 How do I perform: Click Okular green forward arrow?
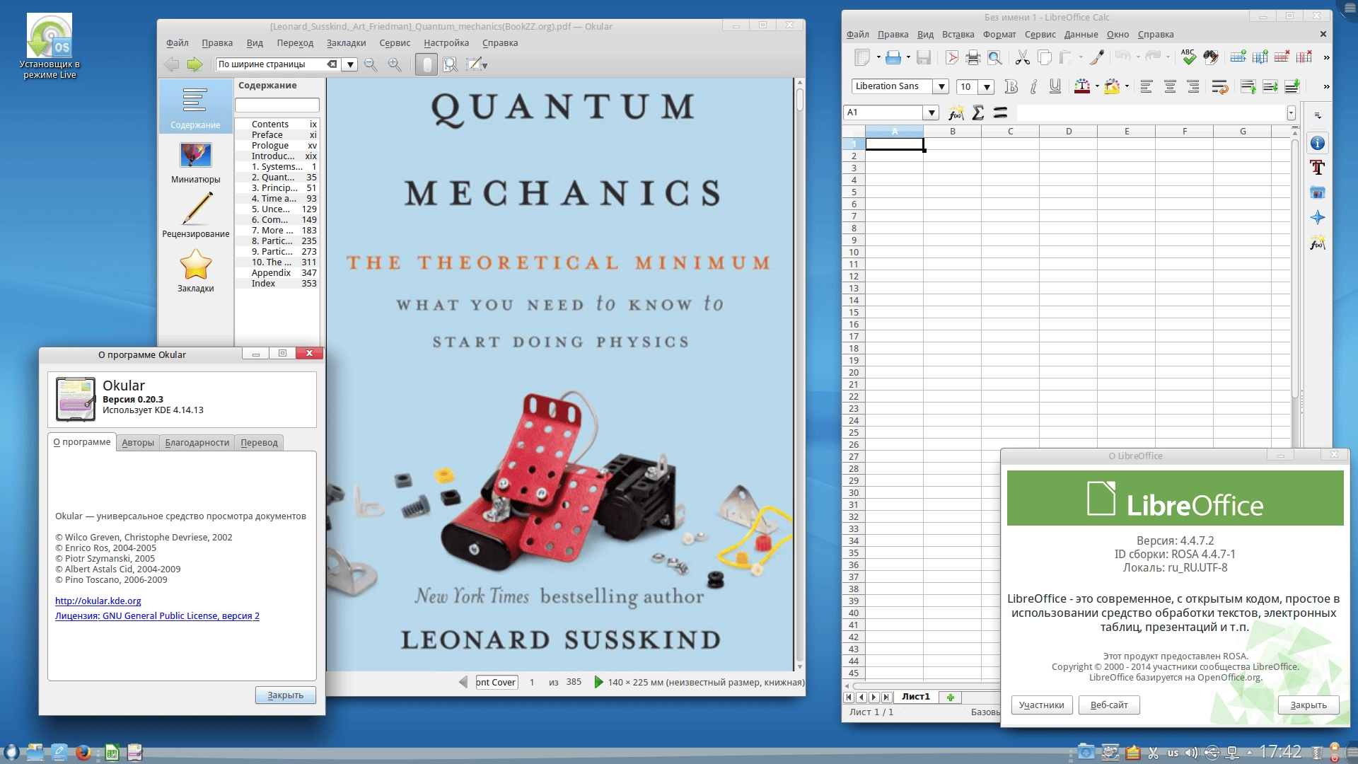point(195,64)
